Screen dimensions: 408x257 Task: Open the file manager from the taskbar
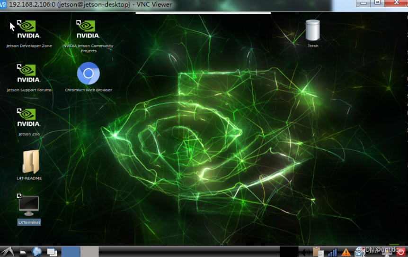coord(23,252)
